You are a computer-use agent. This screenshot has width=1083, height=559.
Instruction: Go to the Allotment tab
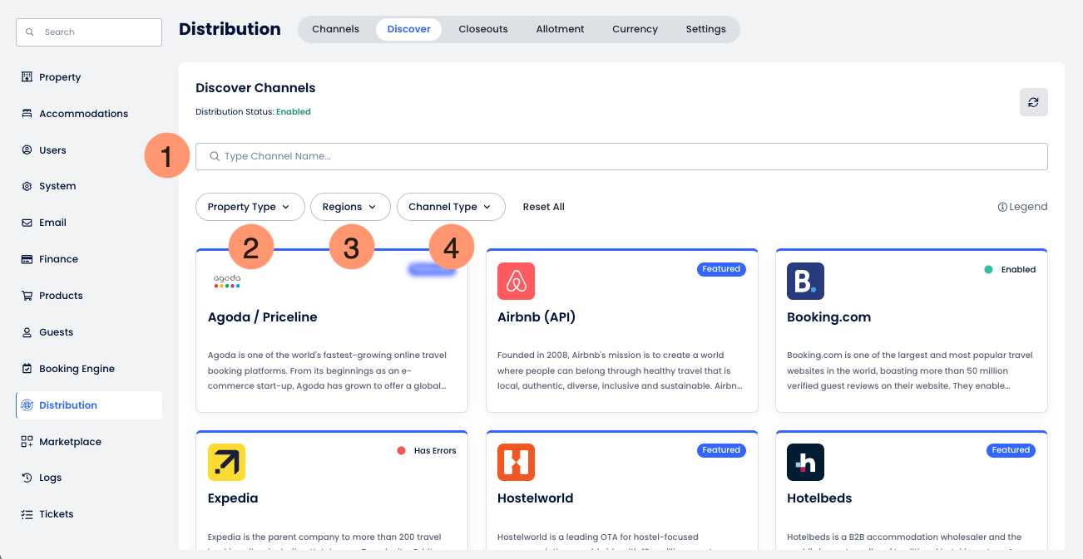pyautogui.click(x=560, y=29)
